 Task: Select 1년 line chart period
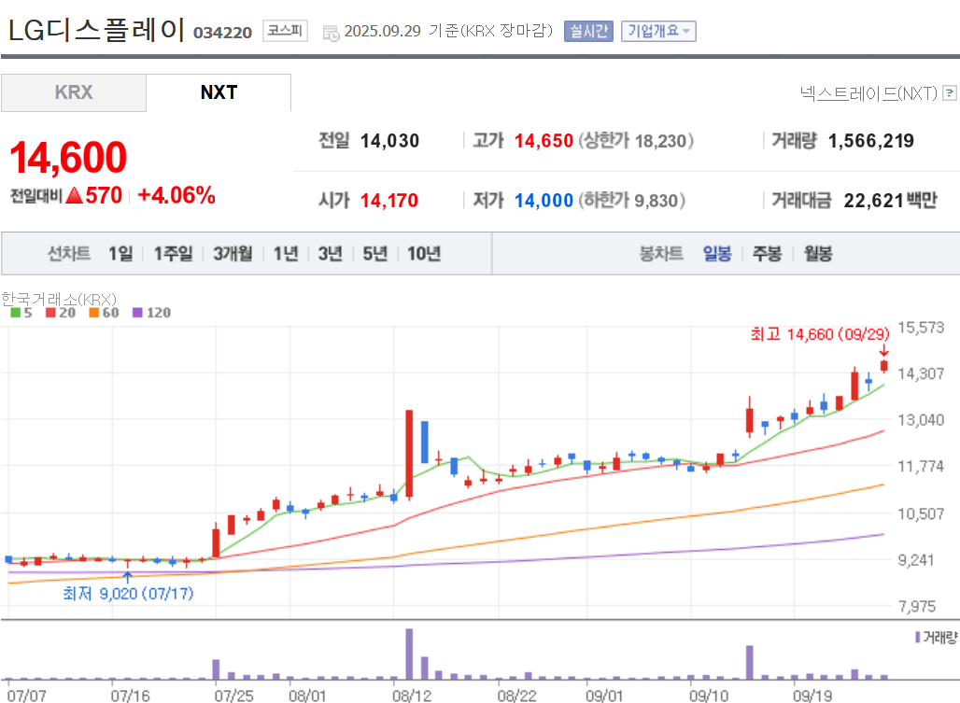[x=286, y=253]
